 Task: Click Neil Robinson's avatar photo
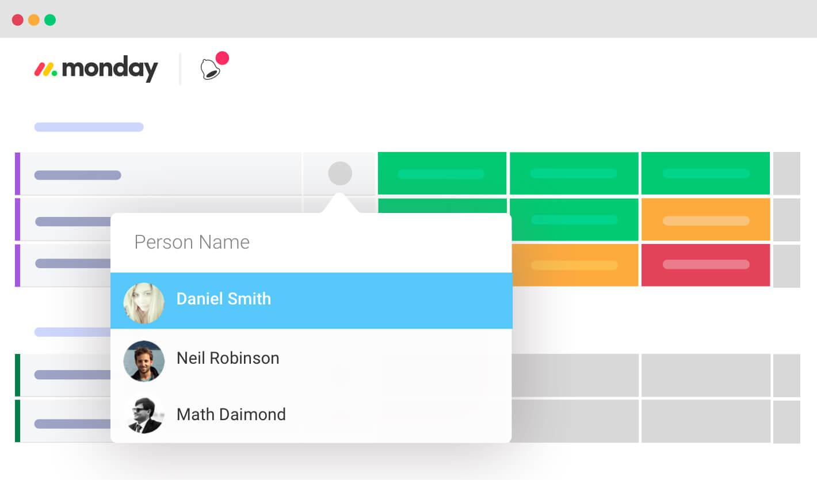(x=144, y=361)
